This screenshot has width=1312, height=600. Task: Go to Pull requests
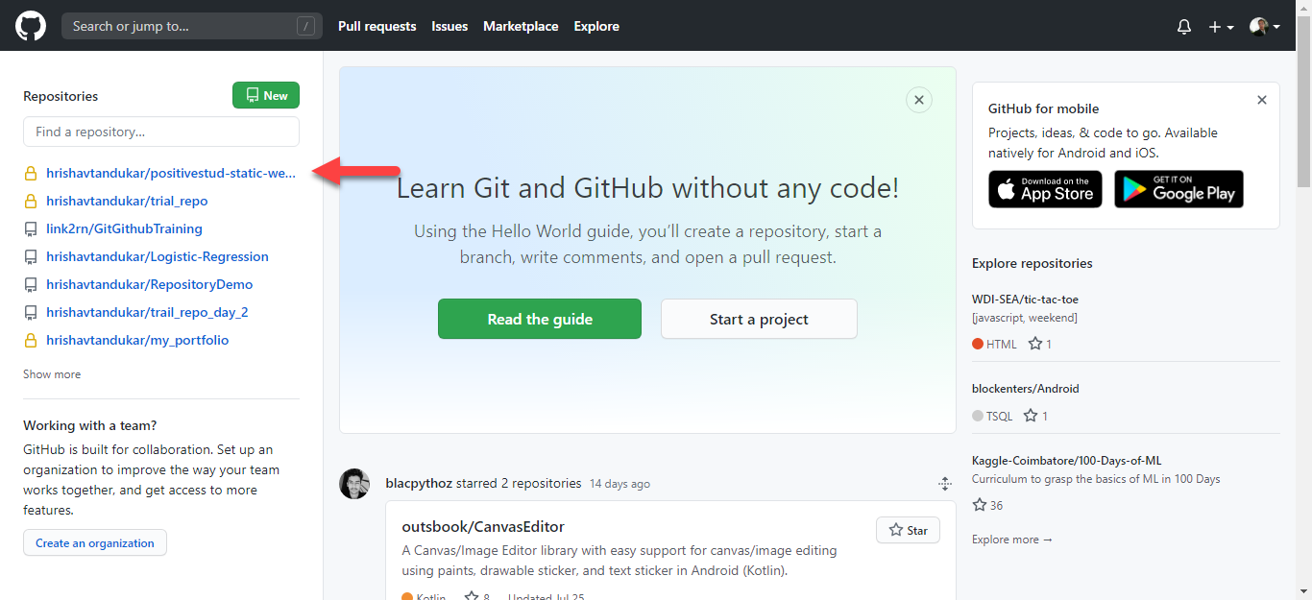[377, 26]
